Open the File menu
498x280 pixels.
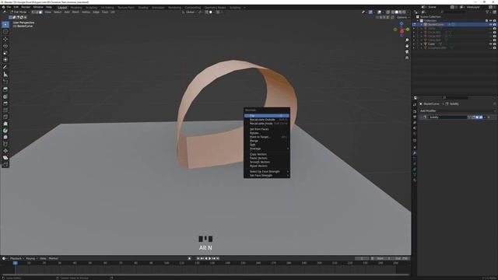point(9,7)
